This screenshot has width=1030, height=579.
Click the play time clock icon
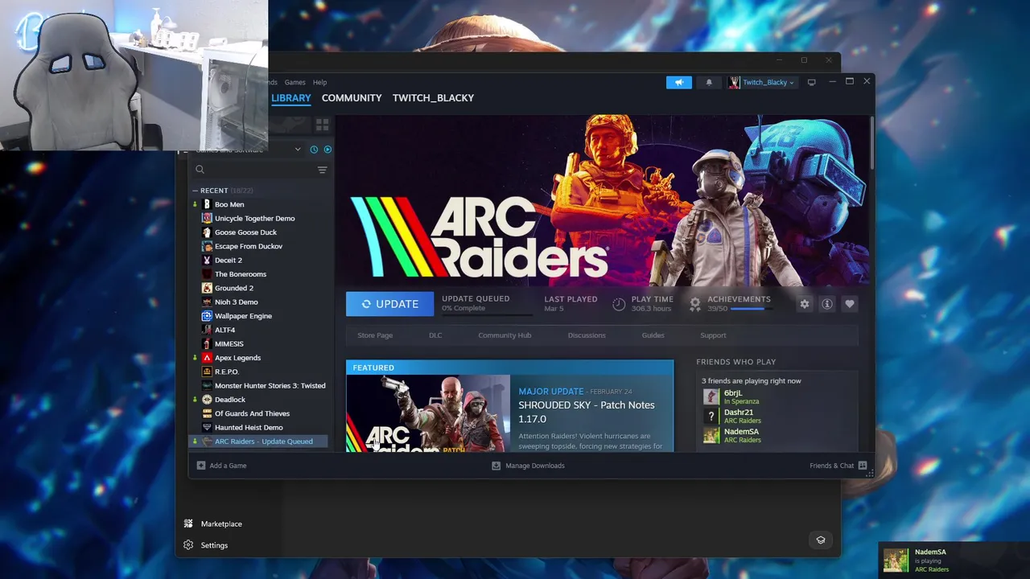click(x=619, y=304)
